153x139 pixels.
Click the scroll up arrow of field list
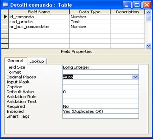coord(149,12)
